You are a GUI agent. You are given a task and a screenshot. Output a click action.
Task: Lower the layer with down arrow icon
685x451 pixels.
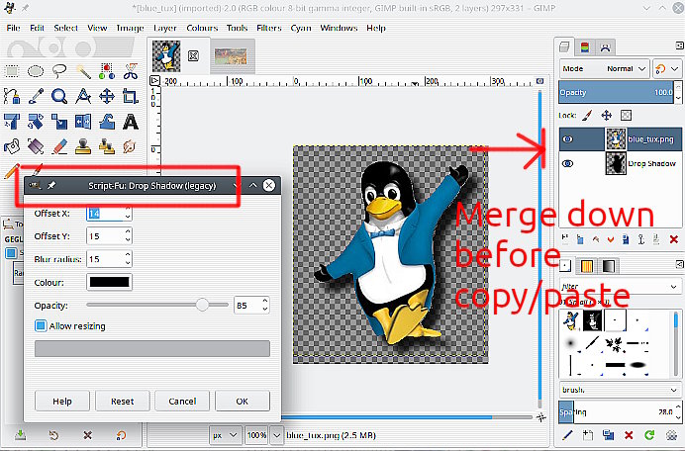pyautogui.click(x=611, y=239)
